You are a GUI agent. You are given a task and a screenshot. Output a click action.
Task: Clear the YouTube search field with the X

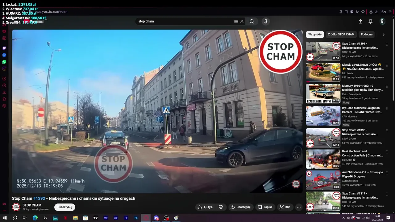coord(242,21)
